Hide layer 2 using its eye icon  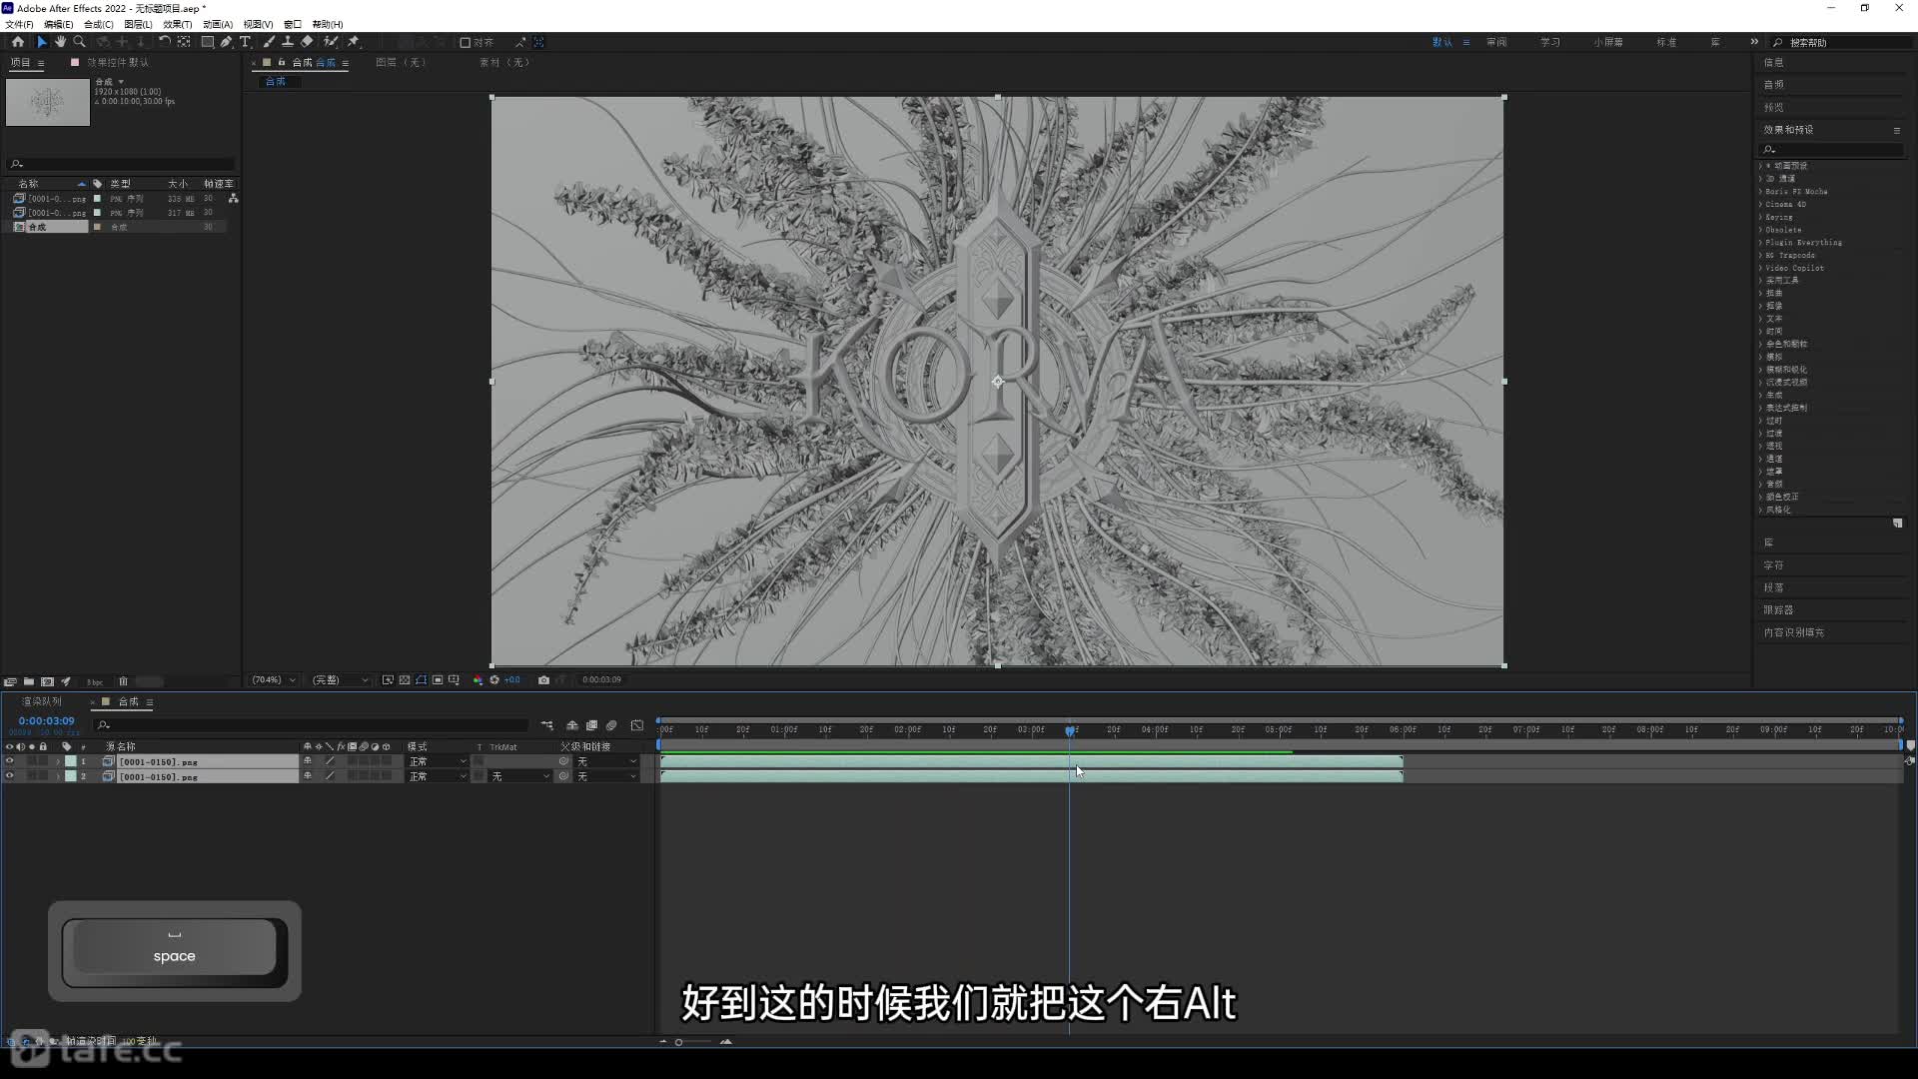(x=10, y=776)
